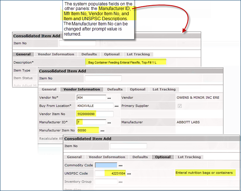Screen dimensions: 241x191
Task: Click the Vendor No field containing 404
Action: [x=91, y=97]
